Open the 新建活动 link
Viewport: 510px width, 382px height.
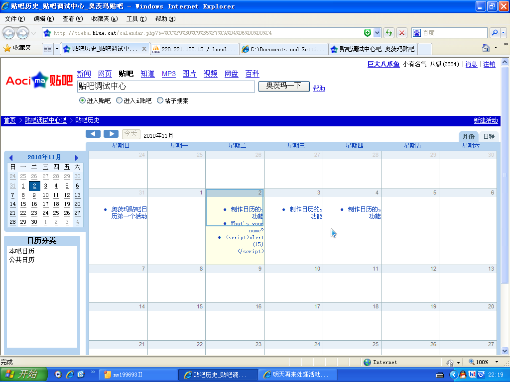click(486, 120)
